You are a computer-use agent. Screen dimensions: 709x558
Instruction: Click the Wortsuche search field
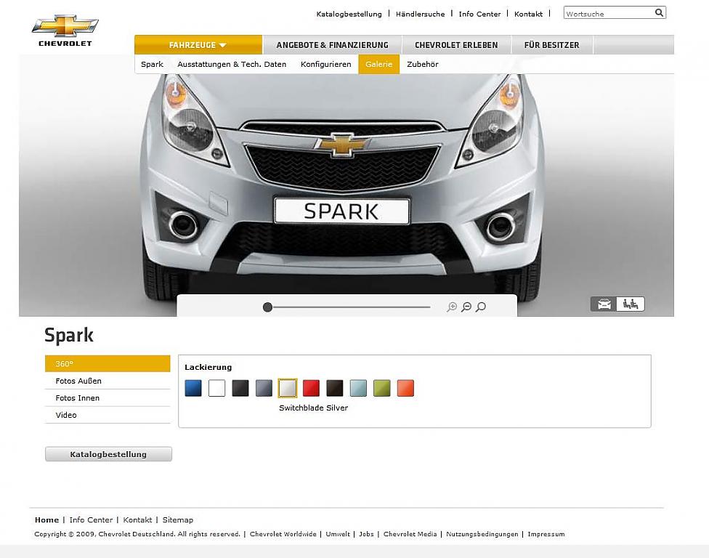[x=607, y=13]
